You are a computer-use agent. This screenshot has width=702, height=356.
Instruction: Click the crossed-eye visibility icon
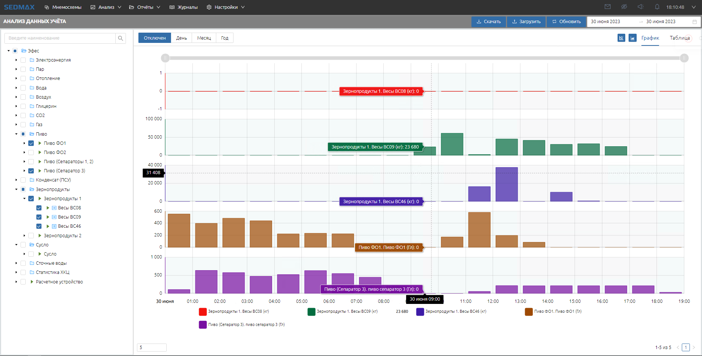624,7
